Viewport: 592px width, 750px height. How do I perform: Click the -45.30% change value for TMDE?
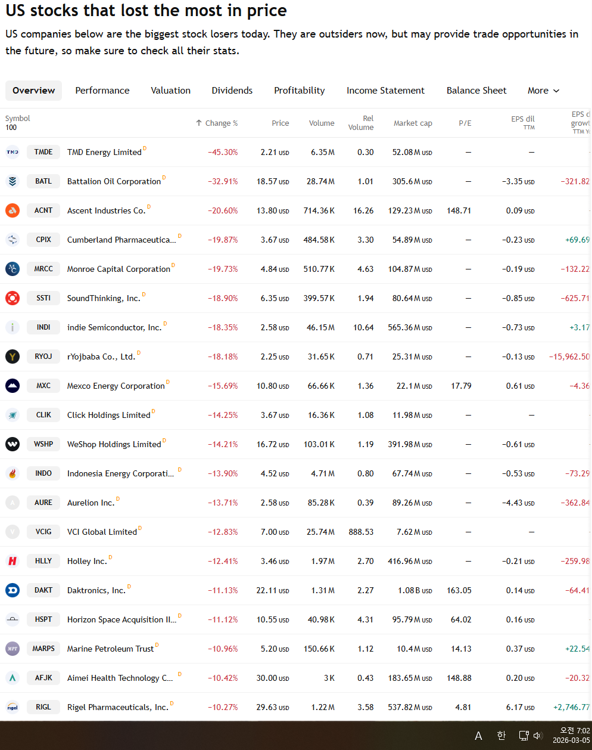click(x=223, y=152)
